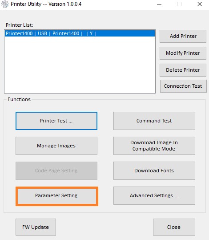Select Printer1400 USB entry in printer list
Image resolution: width=209 pixels, height=240 pixels.
click(80, 33)
